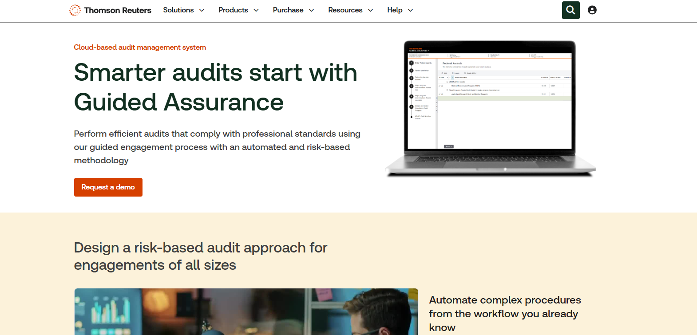Screen dimensions: 697x335
Task: Open the search magnifier icon
Action: coord(570,10)
